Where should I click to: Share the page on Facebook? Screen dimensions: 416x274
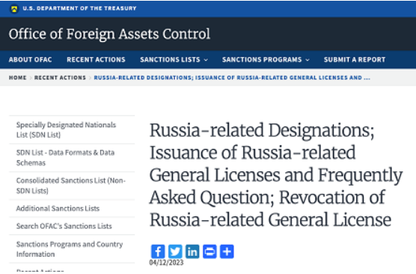point(158,252)
